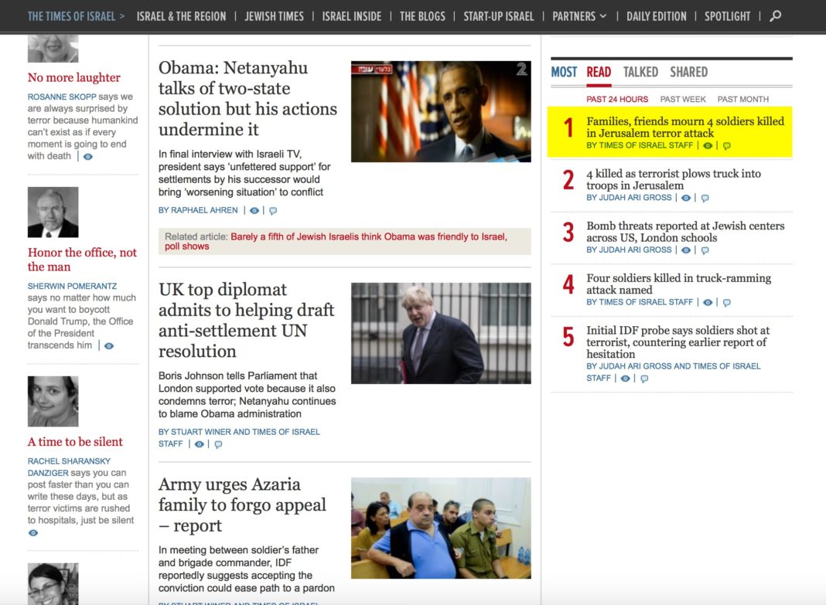Click the Obama interview thumbnail image
This screenshot has width=826, height=605.
click(x=441, y=111)
